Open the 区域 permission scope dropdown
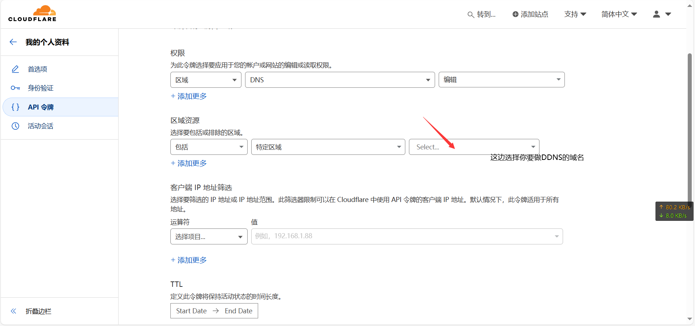Screen dimensions: 695x326 206,80
